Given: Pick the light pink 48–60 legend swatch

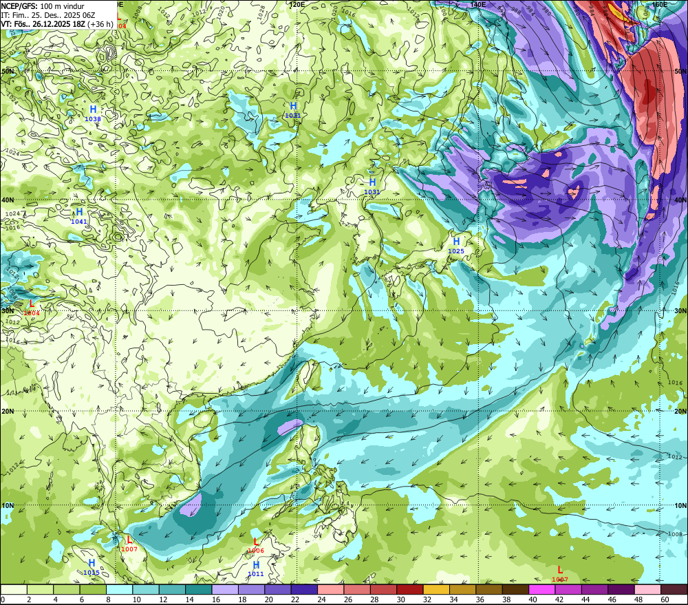Looking at the screenshot, I should 647,589.
